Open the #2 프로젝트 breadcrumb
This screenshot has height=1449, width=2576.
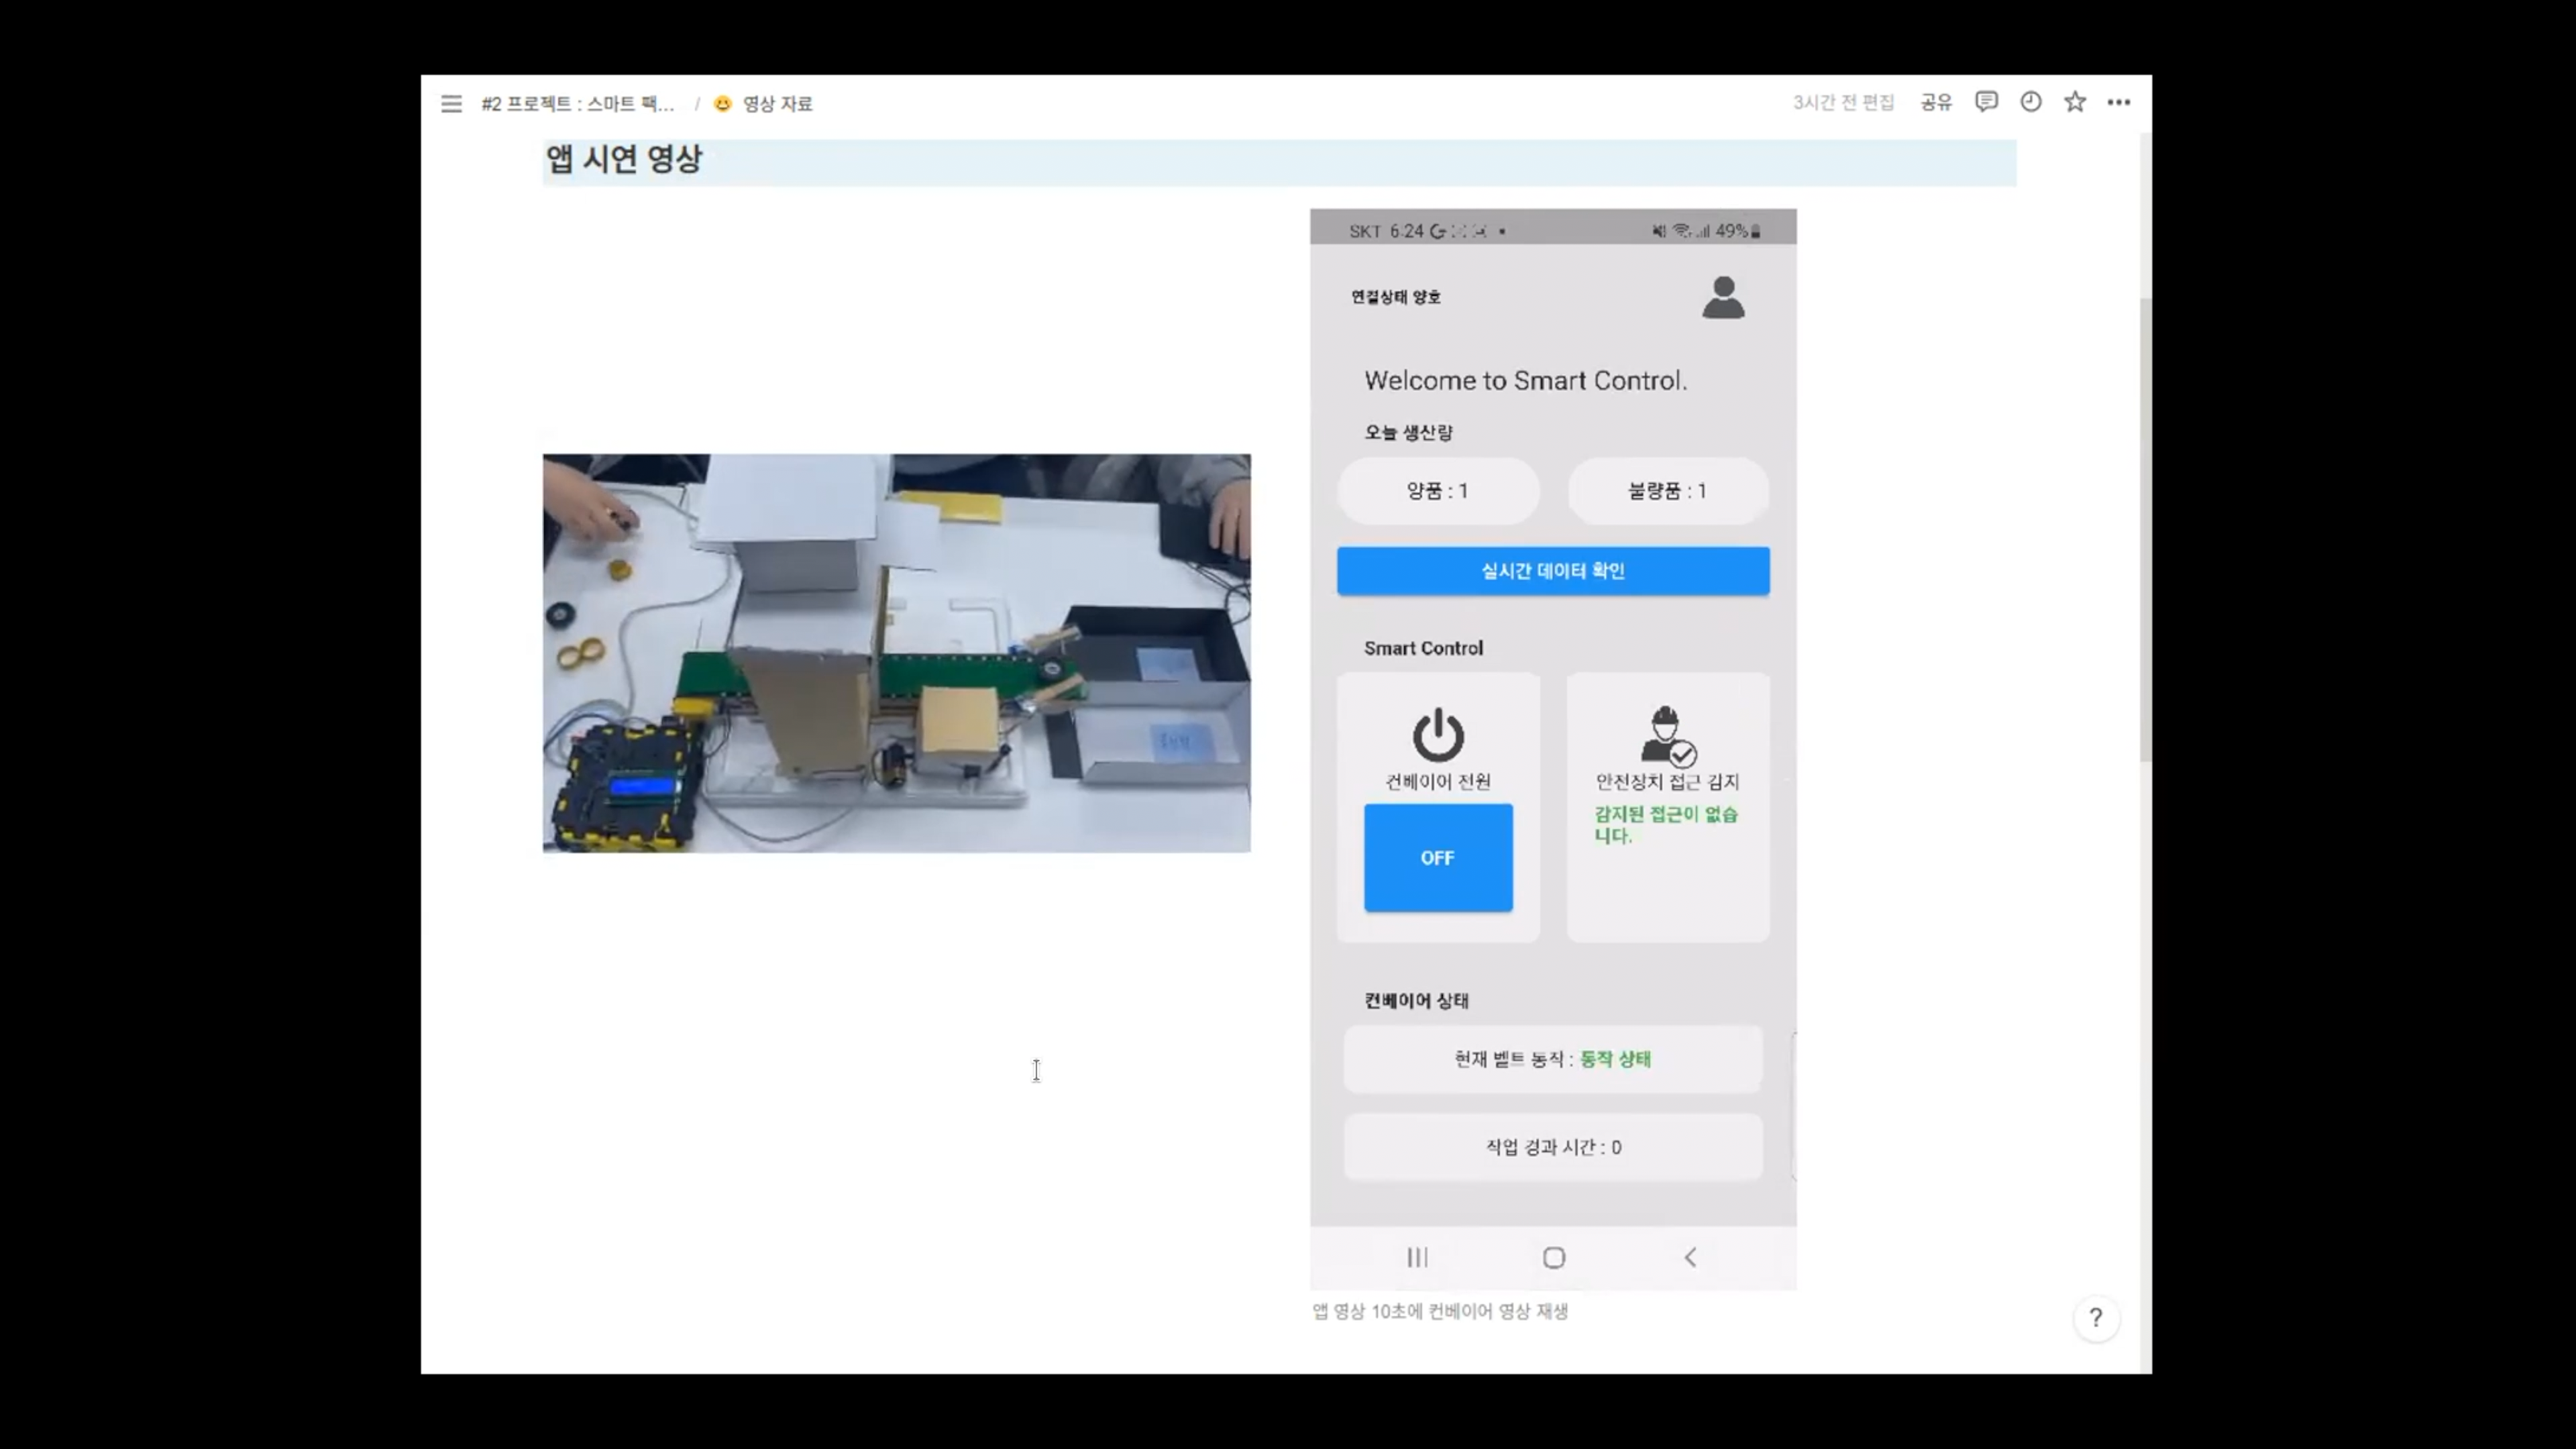click(577, 104)
